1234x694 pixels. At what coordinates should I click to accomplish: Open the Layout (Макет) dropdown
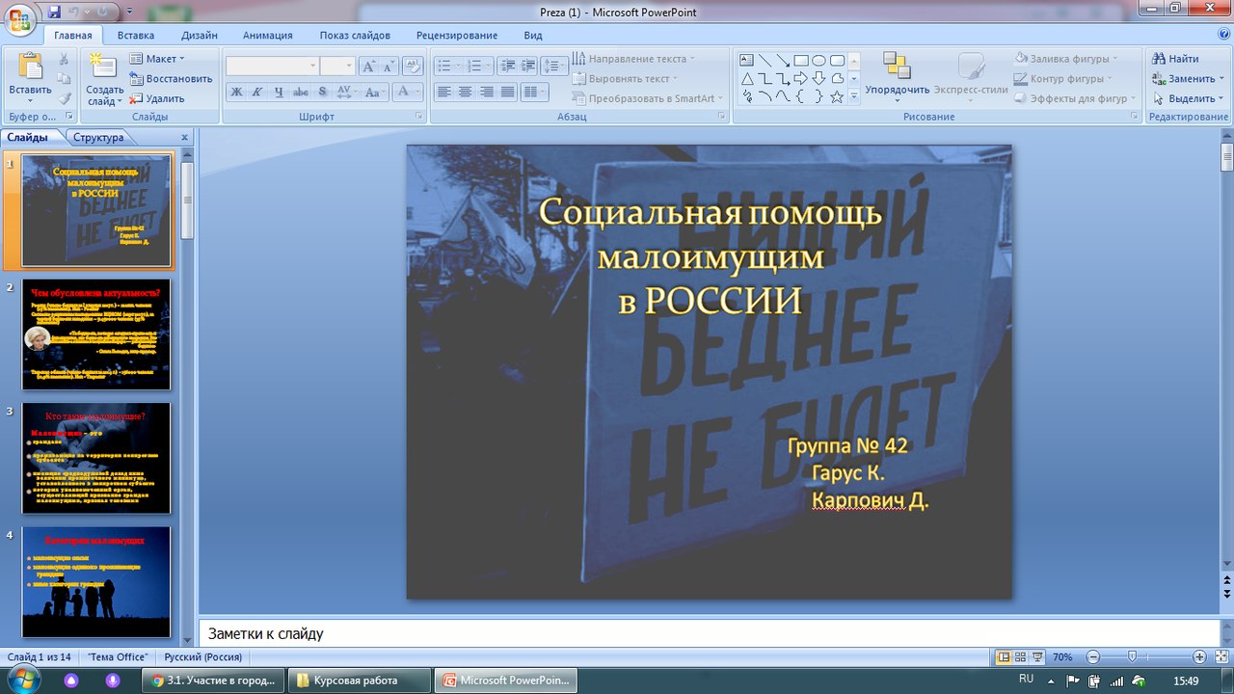[159, 59]
